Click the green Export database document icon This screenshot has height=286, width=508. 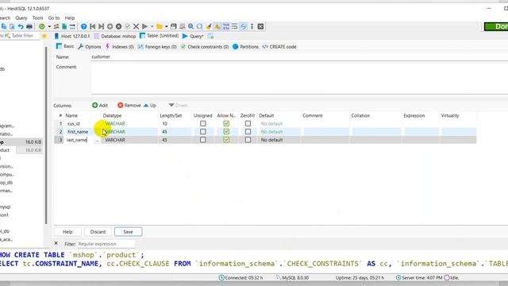(64, 26)
